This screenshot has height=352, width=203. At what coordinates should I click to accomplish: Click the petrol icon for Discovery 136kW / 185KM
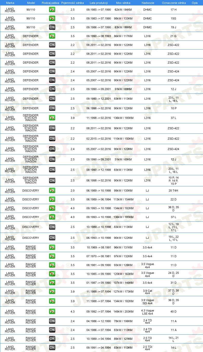(x=52, y=217)
